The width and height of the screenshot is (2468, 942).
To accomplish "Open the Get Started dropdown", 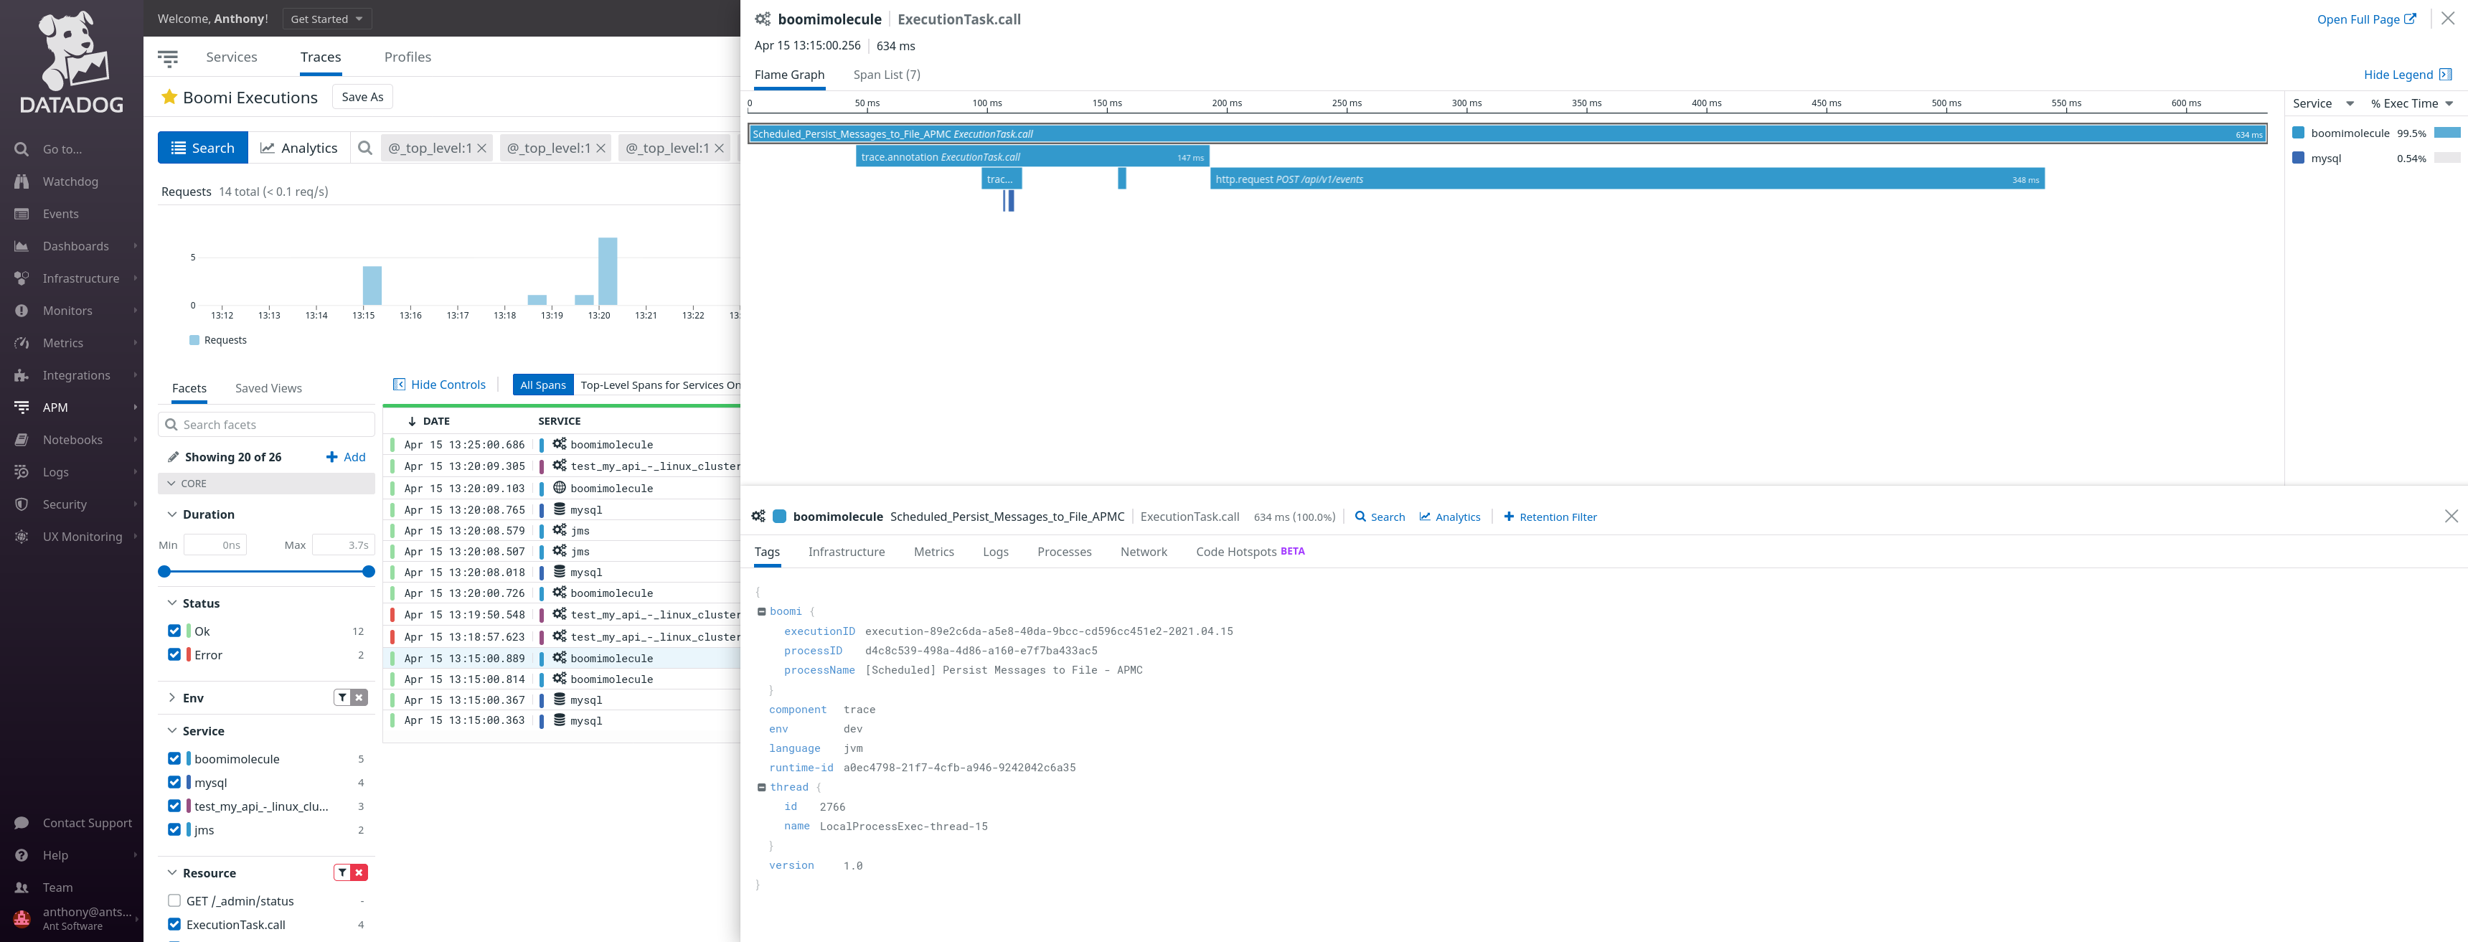I will point(326,18).
